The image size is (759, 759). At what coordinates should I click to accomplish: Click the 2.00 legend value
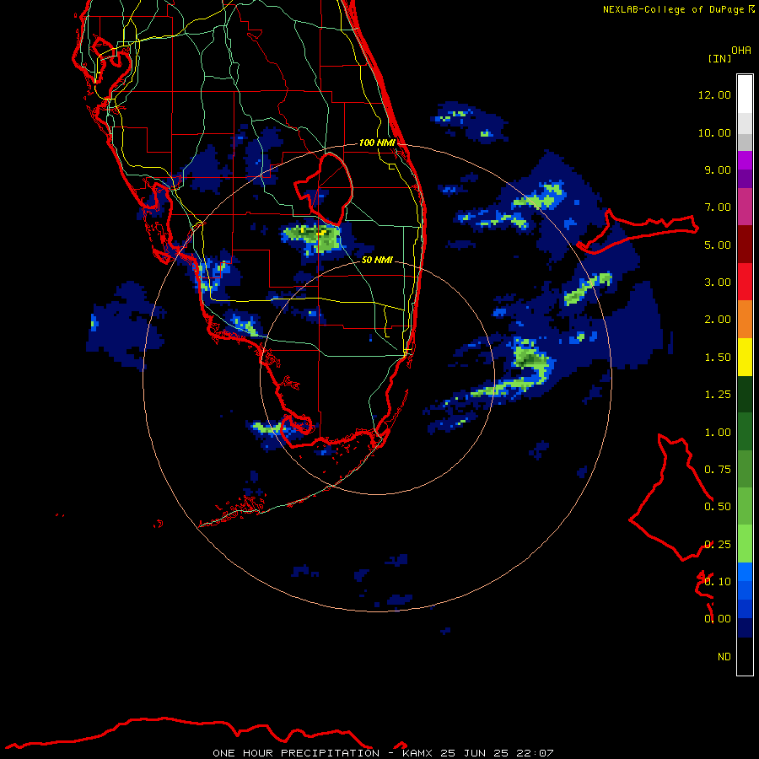[717, 320]
